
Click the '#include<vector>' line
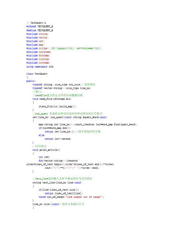pyautogui.click(x=37, y=38)
